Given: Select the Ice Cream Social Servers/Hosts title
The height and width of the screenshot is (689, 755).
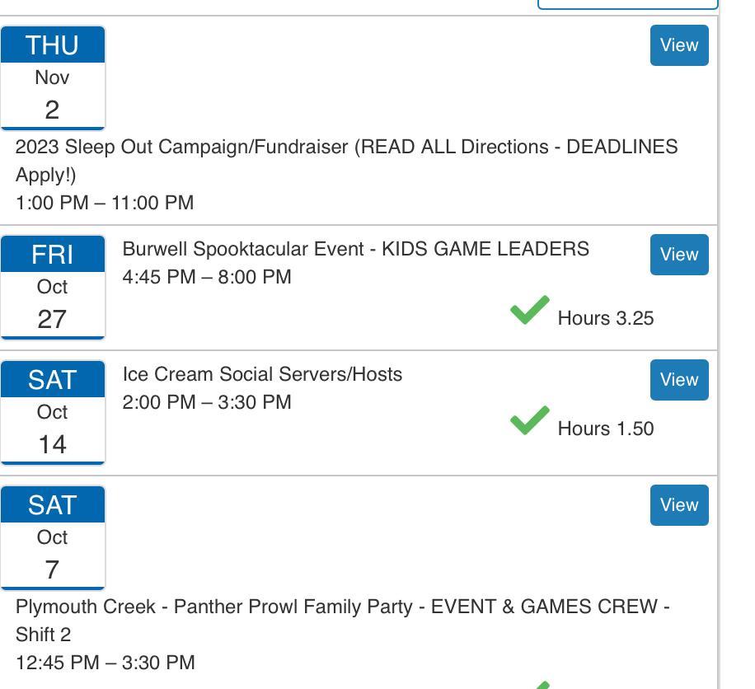Looking at the screenshot, I should (x=262, y=374).
